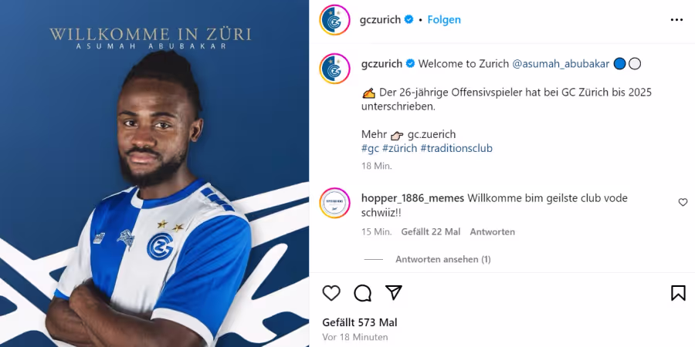Reply to the comment via Antworten
The image size is (695, 347).
tap(493, 232)
